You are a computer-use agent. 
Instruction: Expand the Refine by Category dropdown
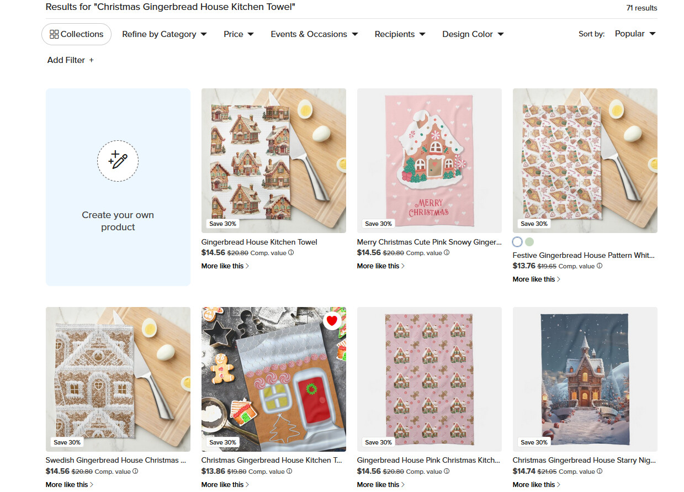click(165, 34)
